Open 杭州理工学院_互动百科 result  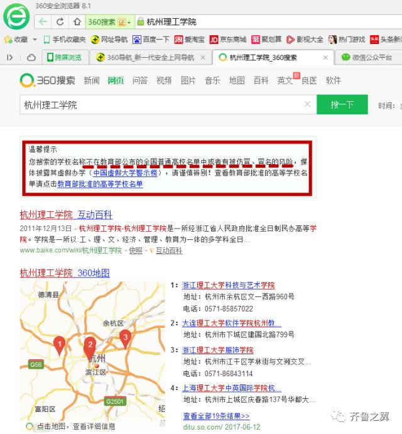pos(66,214)
